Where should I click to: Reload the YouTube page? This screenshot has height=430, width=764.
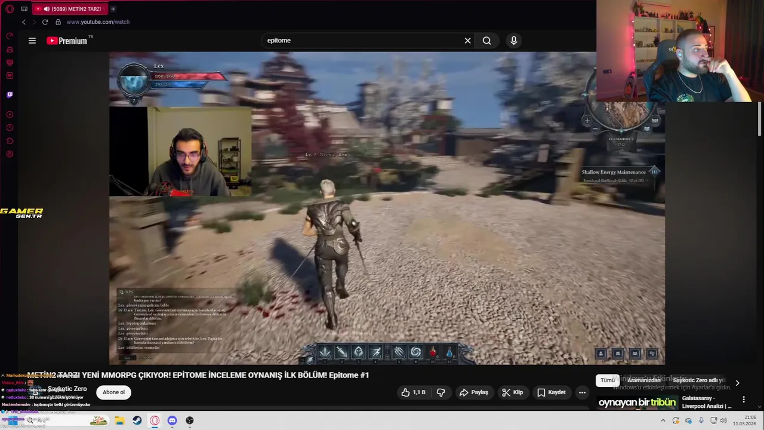[45, 22]
